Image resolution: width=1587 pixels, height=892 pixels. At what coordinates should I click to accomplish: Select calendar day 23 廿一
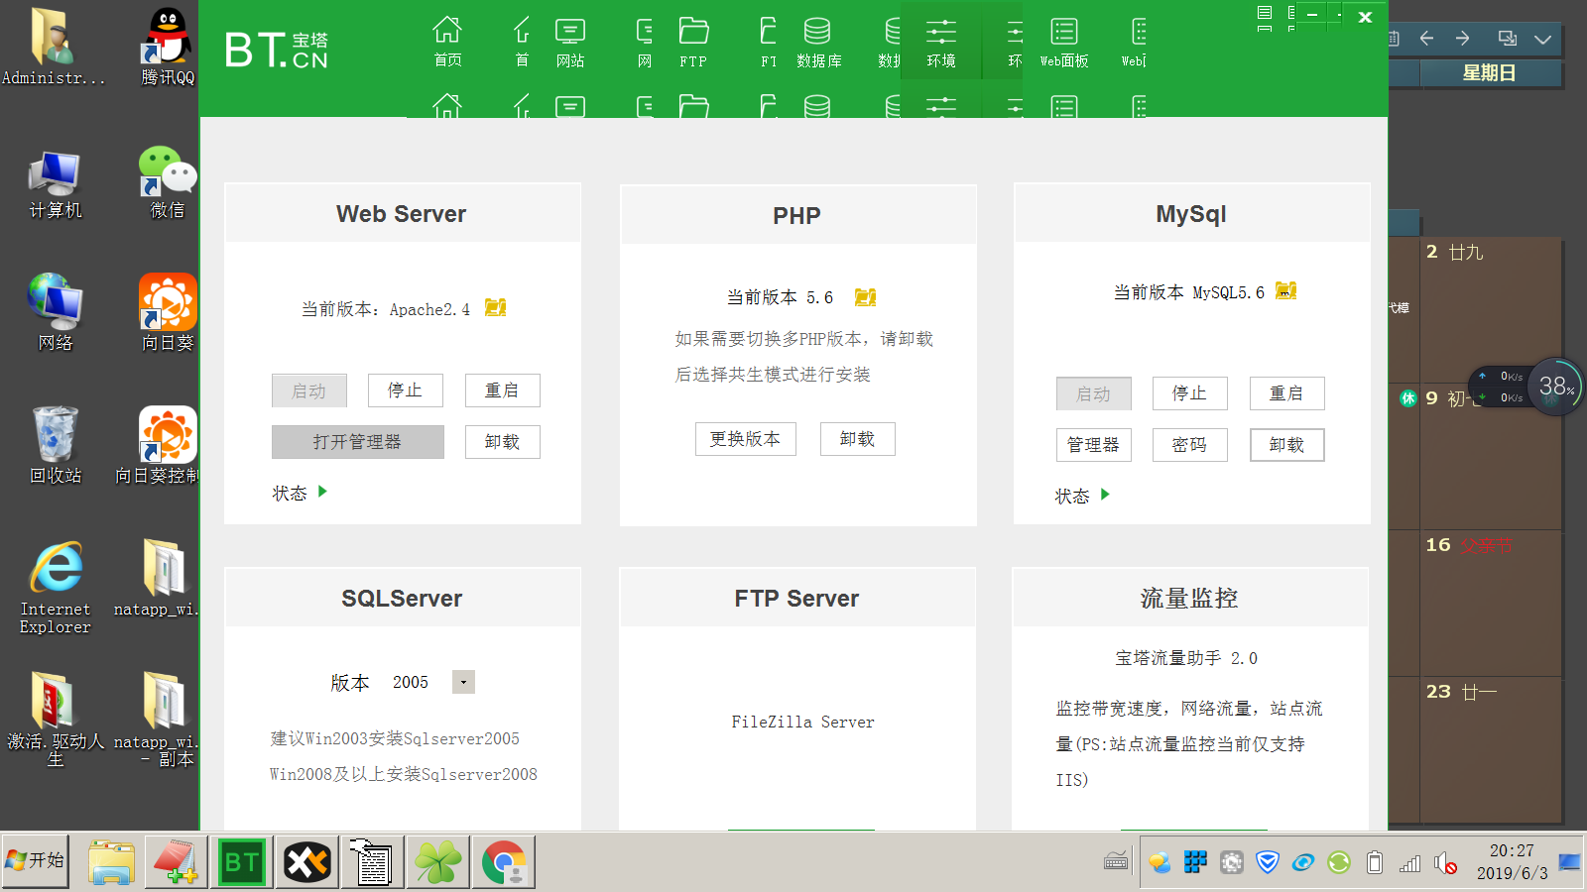[x=1491, y=748]
